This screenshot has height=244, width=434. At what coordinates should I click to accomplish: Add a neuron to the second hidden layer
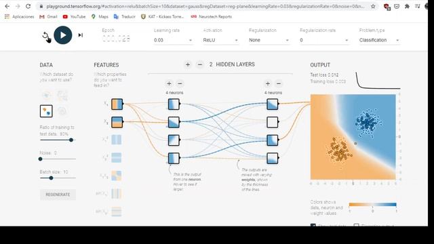[x=268, y=83]
